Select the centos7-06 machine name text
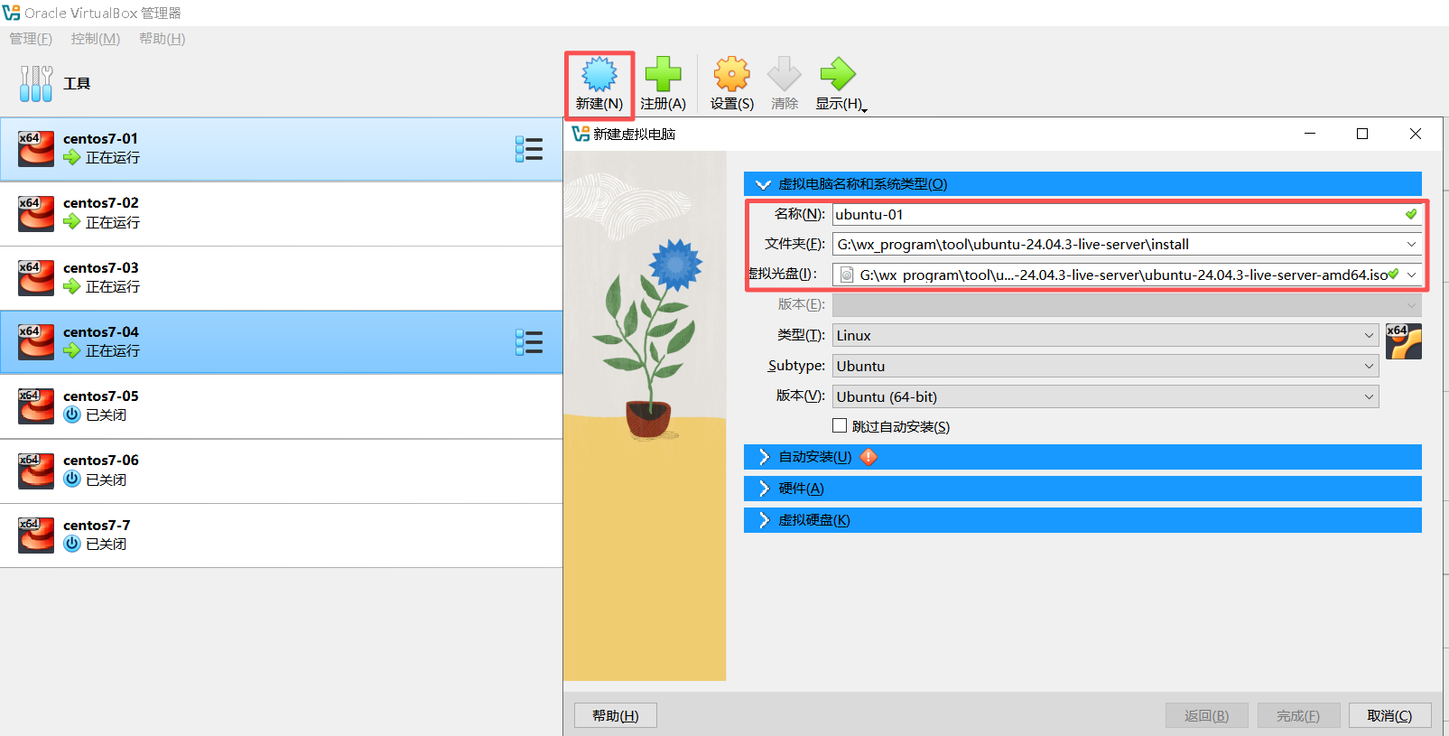This screenshot has width=1449, height=736. tap(101, 461)
